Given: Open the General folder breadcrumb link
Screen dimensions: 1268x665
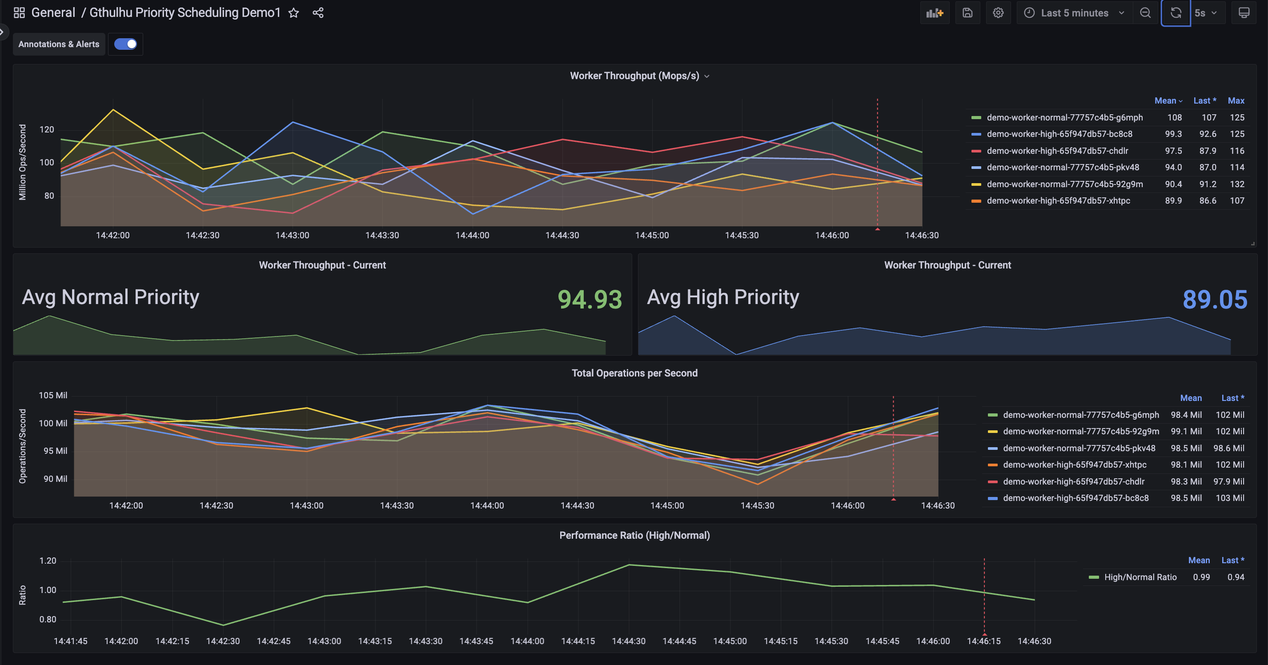Looking at the screenshot, I should click(x=53, y=13).
